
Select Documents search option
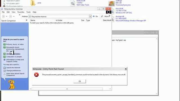point(15,49)
